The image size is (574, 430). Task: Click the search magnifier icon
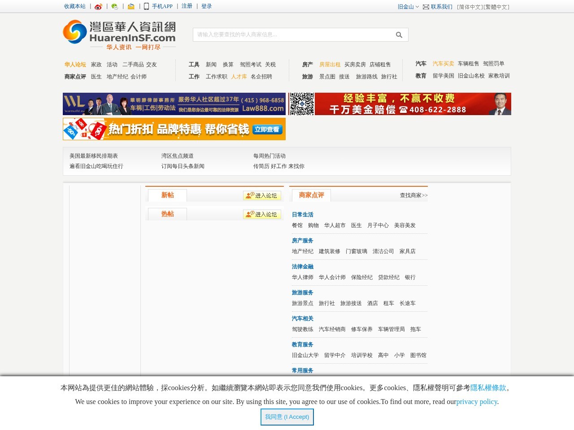point(399,35)
